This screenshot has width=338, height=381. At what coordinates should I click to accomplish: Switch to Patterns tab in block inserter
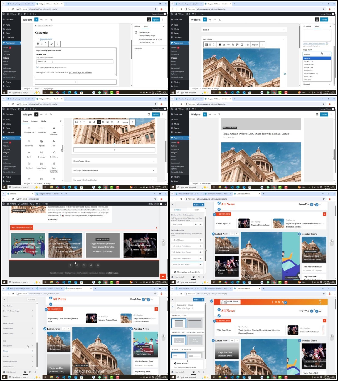coord(34,121)
